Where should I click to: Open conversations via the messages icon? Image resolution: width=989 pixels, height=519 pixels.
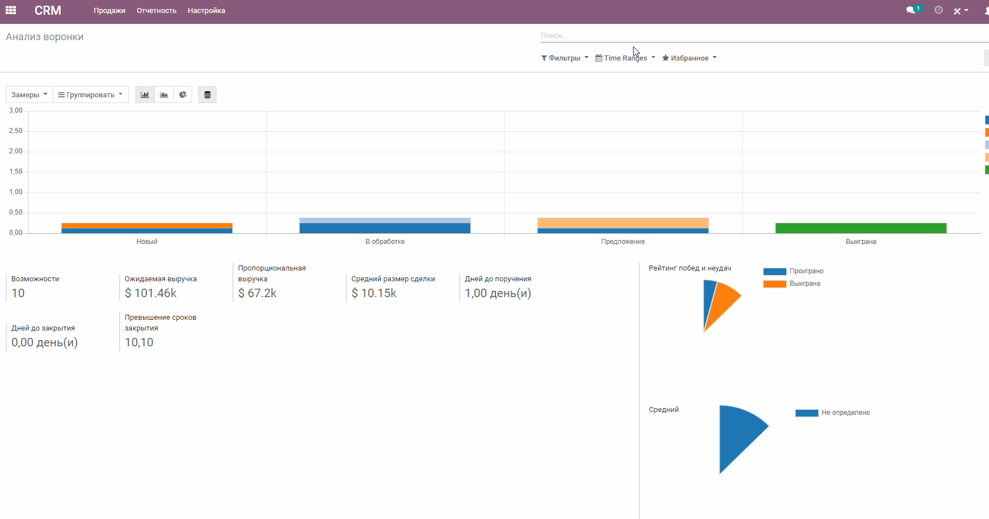pyautogui.click(x=911, y=10)
